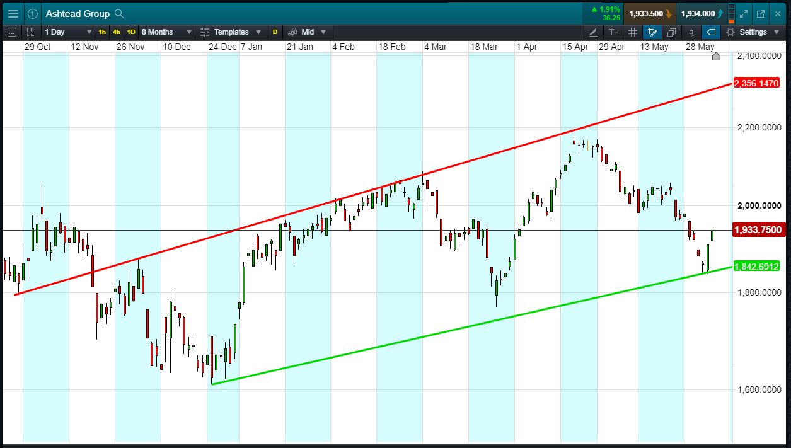Open the list panel icon in toolbar

coord(12,32)
